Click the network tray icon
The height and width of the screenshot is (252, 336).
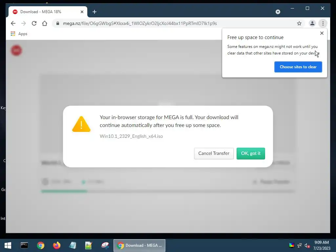(x=299, y=245)
